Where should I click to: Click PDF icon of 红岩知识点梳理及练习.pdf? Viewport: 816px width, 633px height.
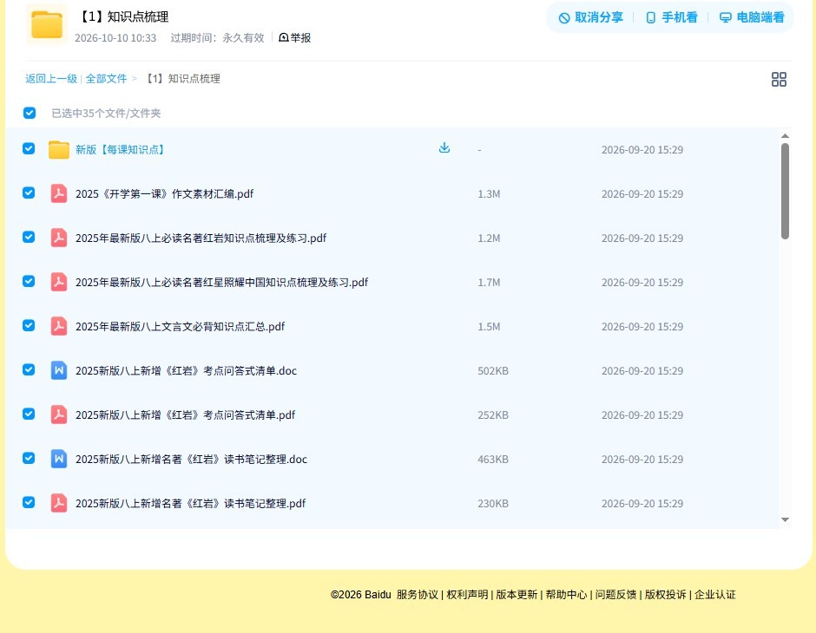click(x=59, y=238)
